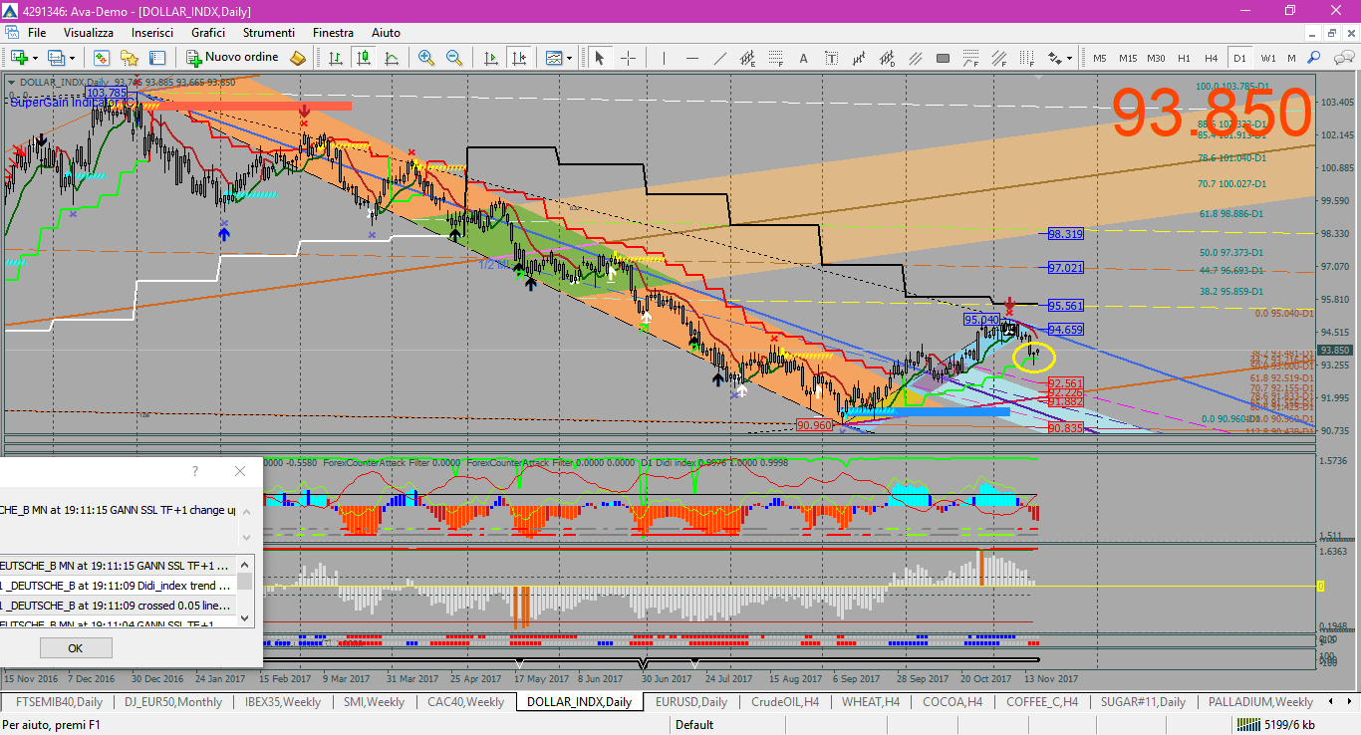The height and width of the screenshot is (735, 1361).
Task: Open the Visualizza menu
Action: pyautogui.click(x=89, y=33)
